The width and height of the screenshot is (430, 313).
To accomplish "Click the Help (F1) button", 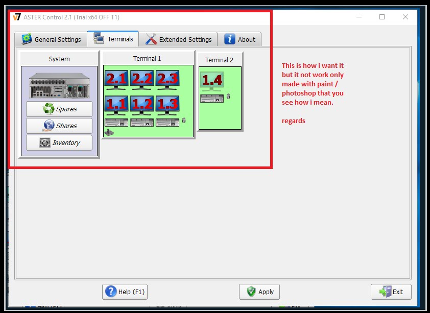I will coord(125,292).
